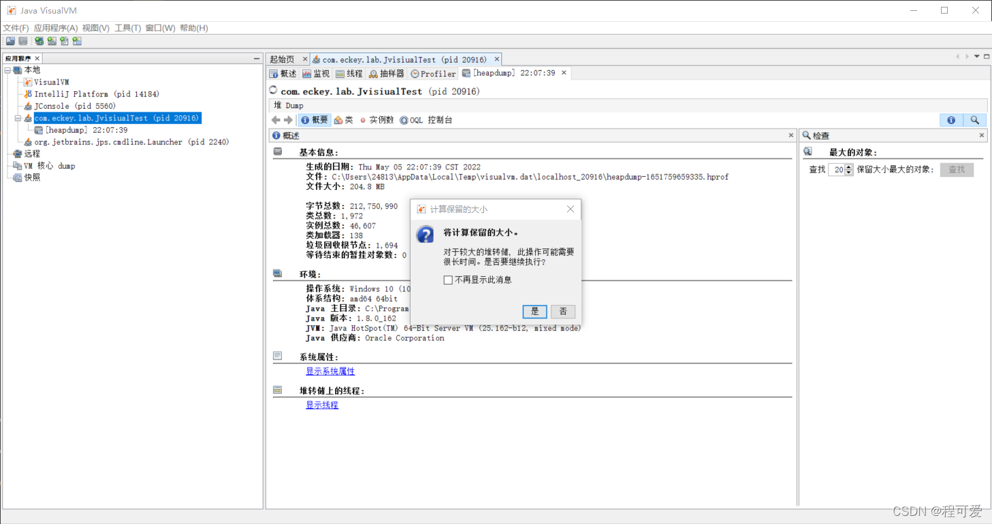Viewport: 992px width, 524px height.
Task: Open the 帮助(H) menu
Action: point(194,28)
